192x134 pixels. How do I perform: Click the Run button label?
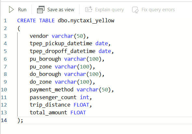point(22,10)
